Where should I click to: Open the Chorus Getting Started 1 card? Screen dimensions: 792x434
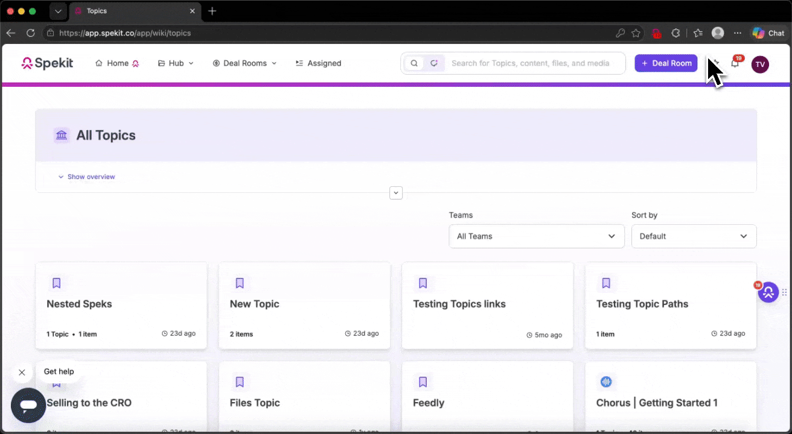(671, 397)
